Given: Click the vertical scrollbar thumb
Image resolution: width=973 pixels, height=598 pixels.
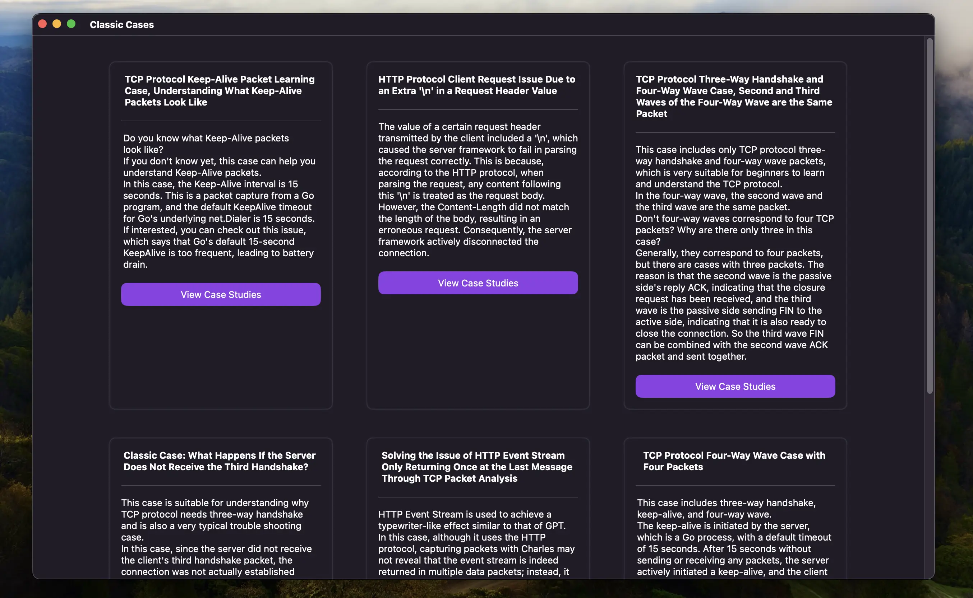Looking at the screenshot, I should click(930, 216).
